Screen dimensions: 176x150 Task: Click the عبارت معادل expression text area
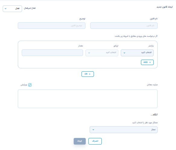[88, 99]
